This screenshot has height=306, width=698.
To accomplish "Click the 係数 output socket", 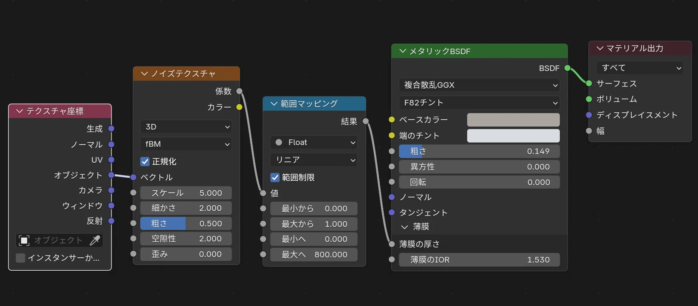I will [x=239, y=91].
